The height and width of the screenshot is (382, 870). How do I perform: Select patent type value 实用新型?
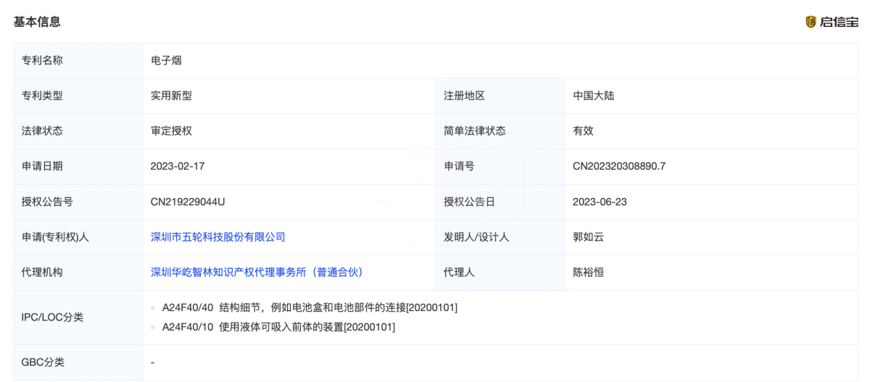coord(170,96)
